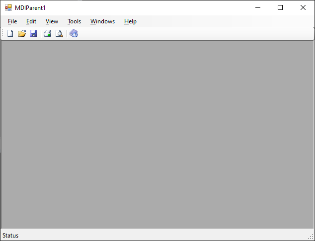Open the Edit menu
The height and width of the screenshot is (241, 315).
pos(31,21)
